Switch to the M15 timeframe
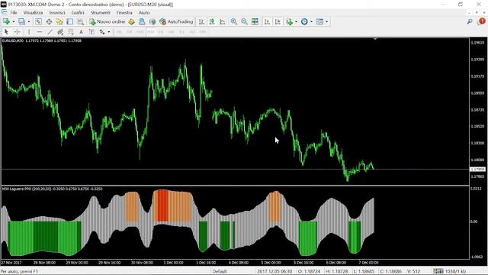Screen dimensions: 488x275 pyautogui.click(x=140, y=32)
